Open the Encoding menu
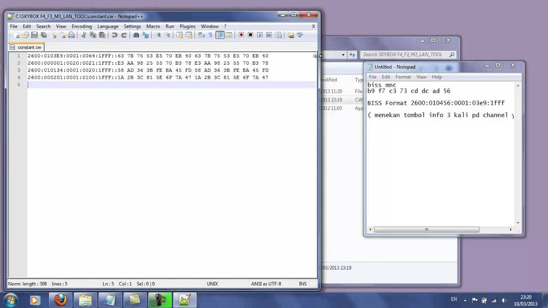 82,27
